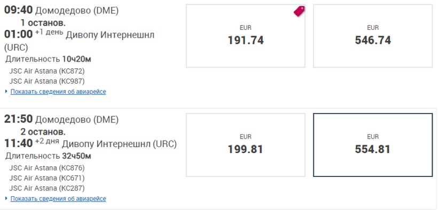Click the 21:50 Домодедово departure line
The width and height of the screenshot is (438, 210).
coord(61,119)
